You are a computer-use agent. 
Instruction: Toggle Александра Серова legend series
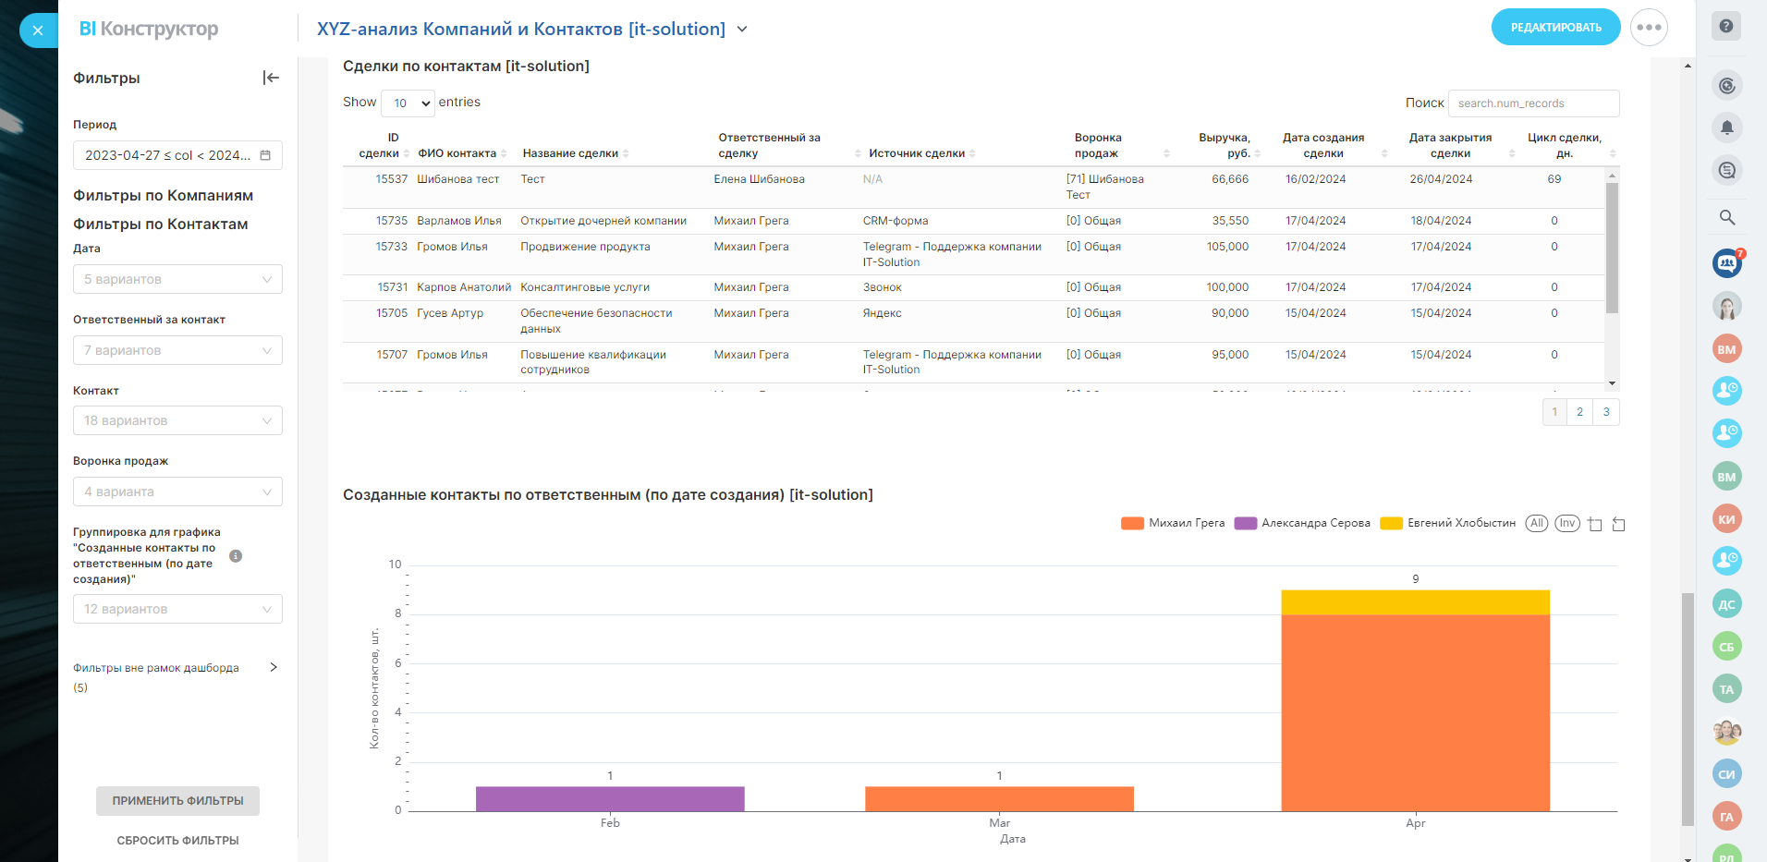click(x=1303, y=523)
